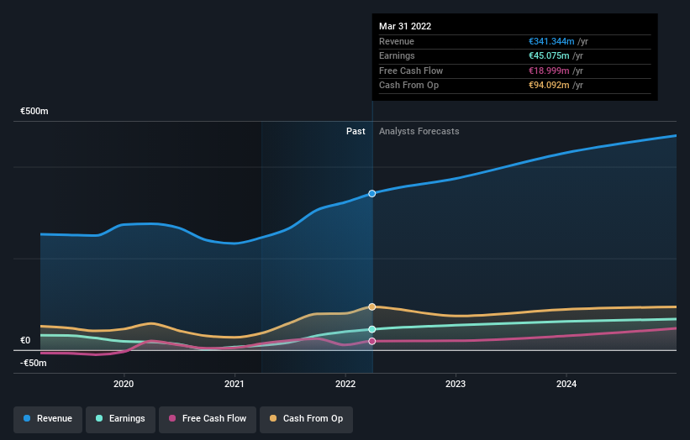This screenshot has width=690, height=440.
Task: Toggle the Revenue series legend button
Action: coord(48,419)
